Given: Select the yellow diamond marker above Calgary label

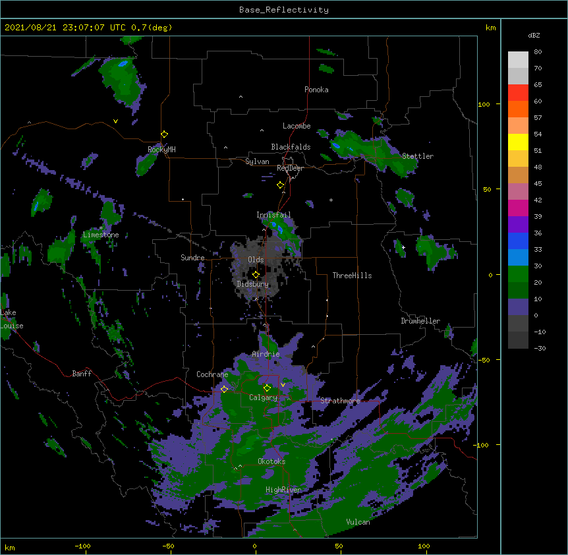Looking at the screenshot, I should pyautogui.click(x=267, y=388).
